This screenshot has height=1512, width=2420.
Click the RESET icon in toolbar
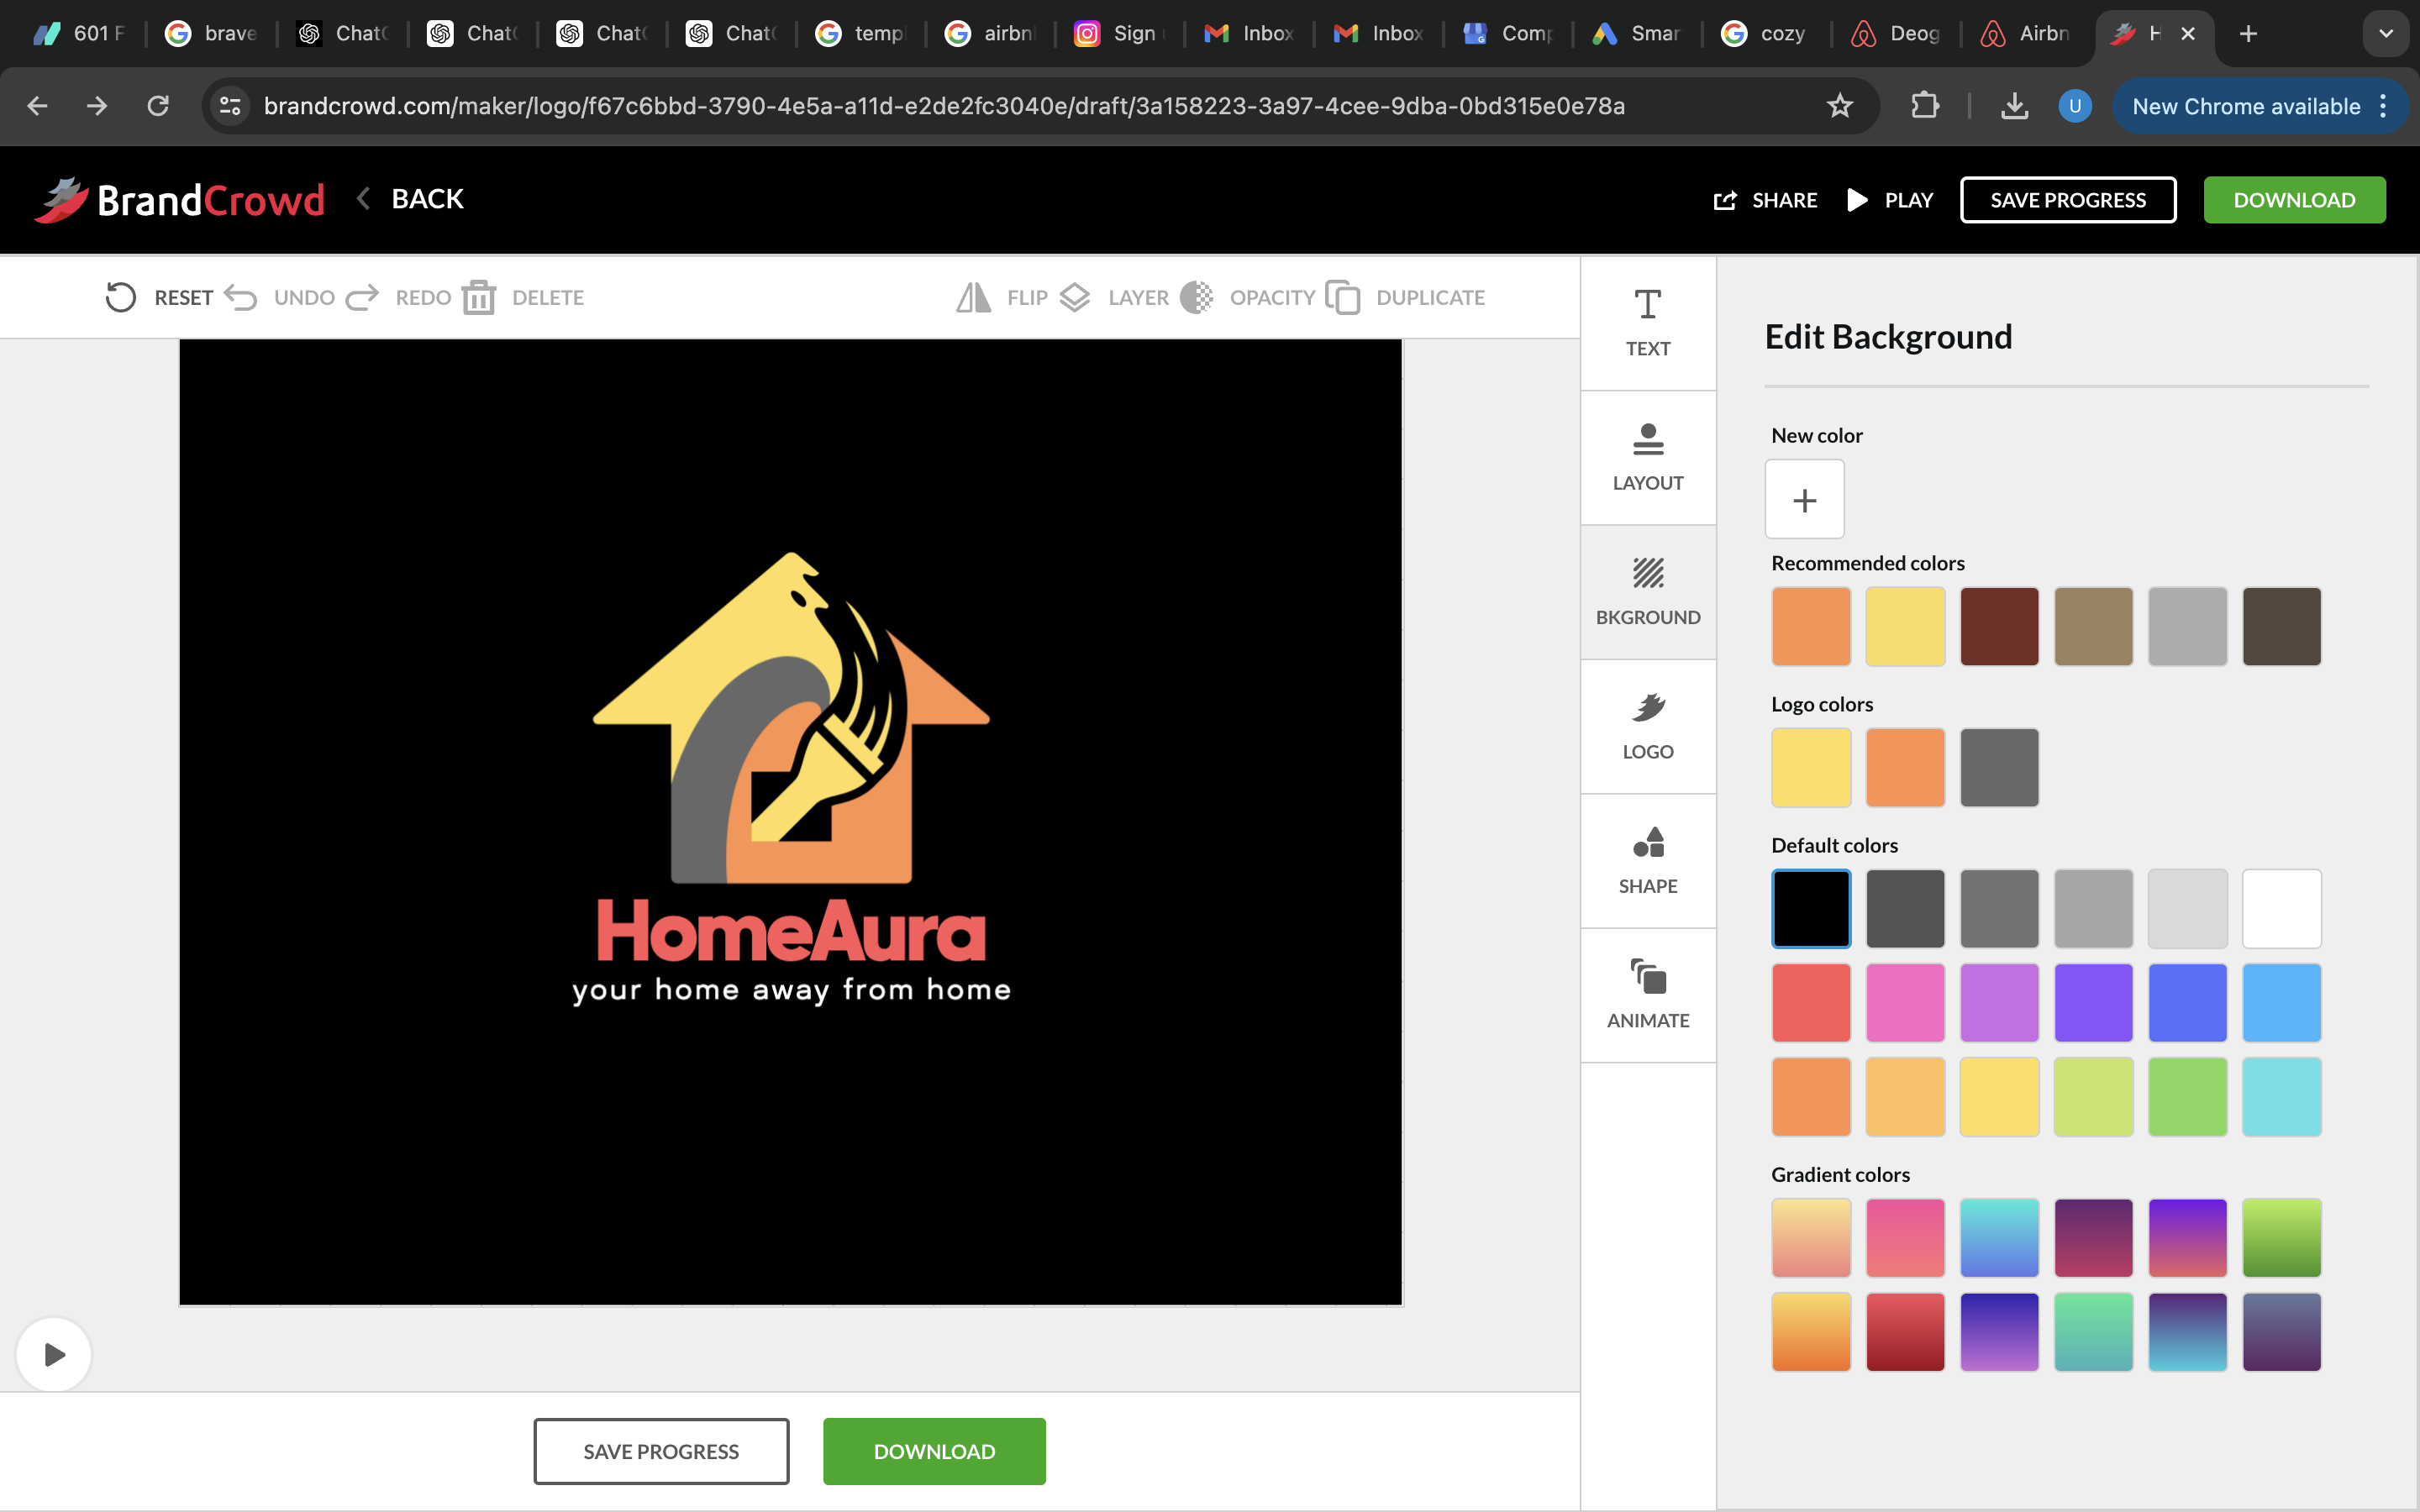point(120,297)
